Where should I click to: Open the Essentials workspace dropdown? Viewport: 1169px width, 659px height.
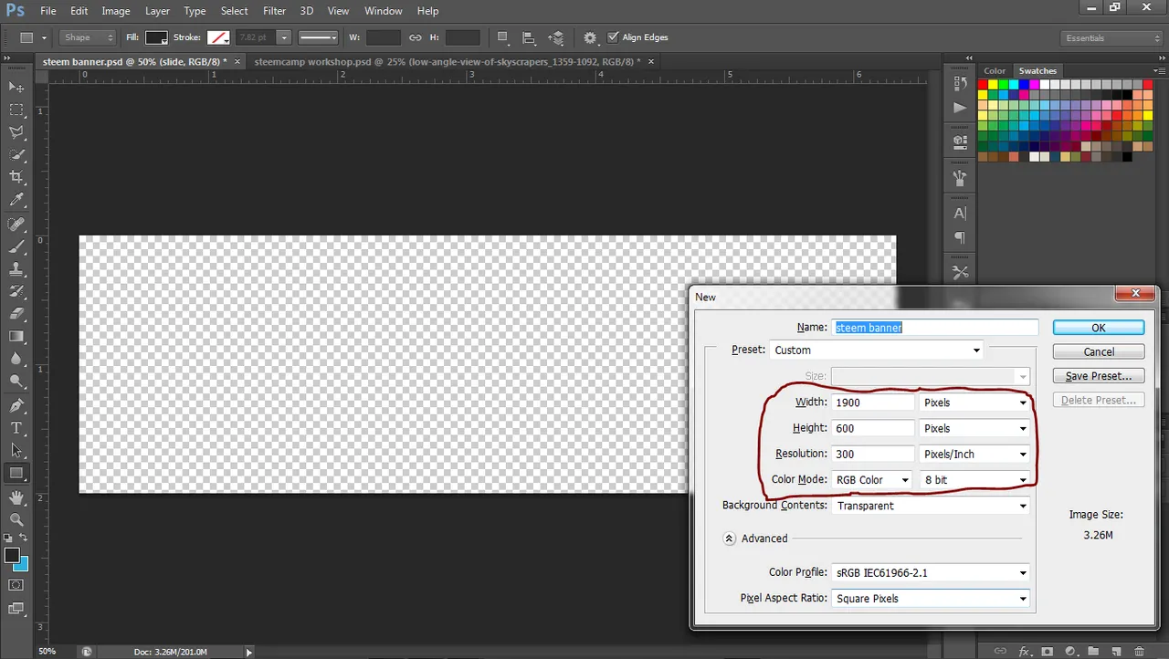click(1112, 38)
